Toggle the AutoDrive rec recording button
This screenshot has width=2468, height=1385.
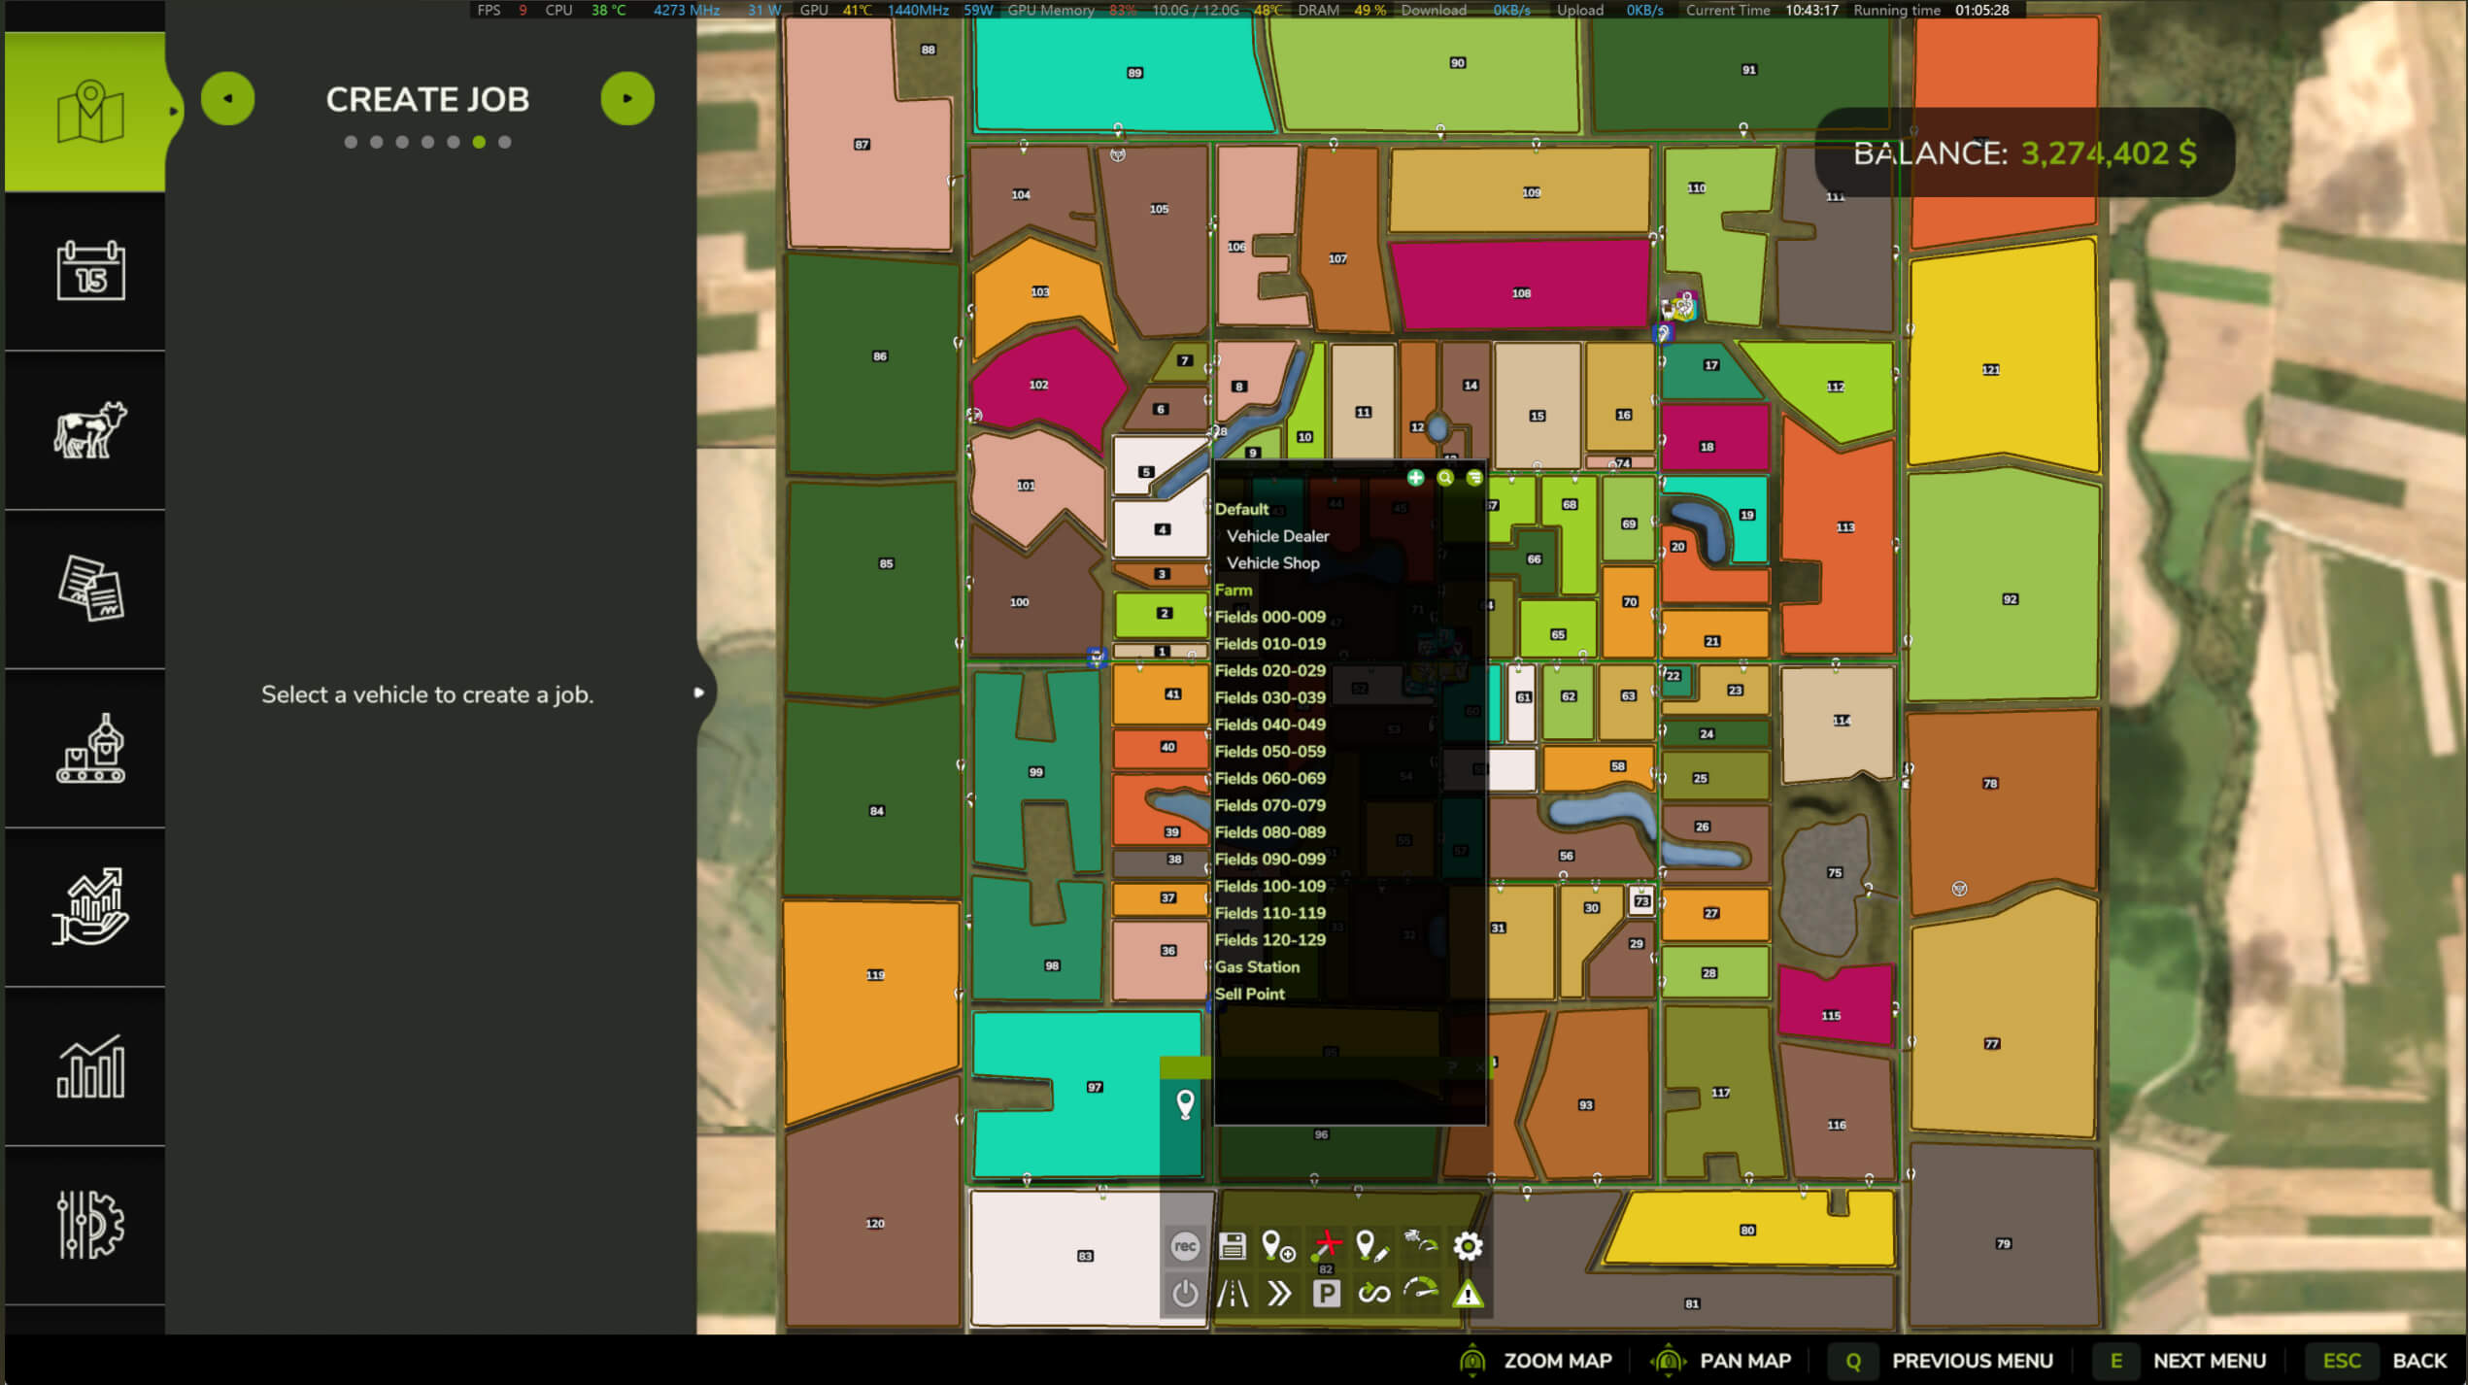tap(1185, 1246)
